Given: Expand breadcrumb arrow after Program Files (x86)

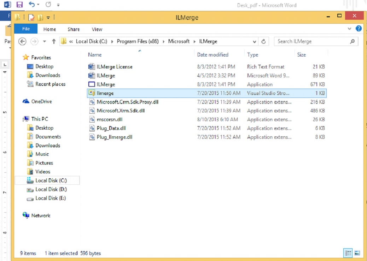Looking at the screenshot, I should [163, 42].
